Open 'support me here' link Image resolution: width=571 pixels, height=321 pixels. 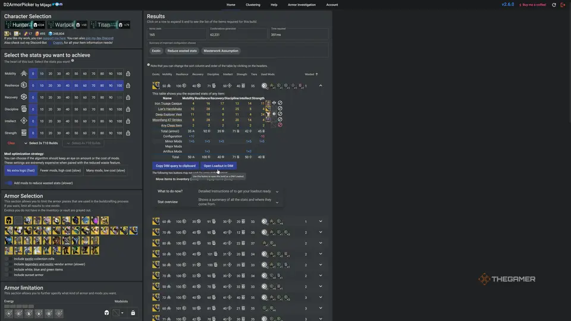tap(54, 38)
